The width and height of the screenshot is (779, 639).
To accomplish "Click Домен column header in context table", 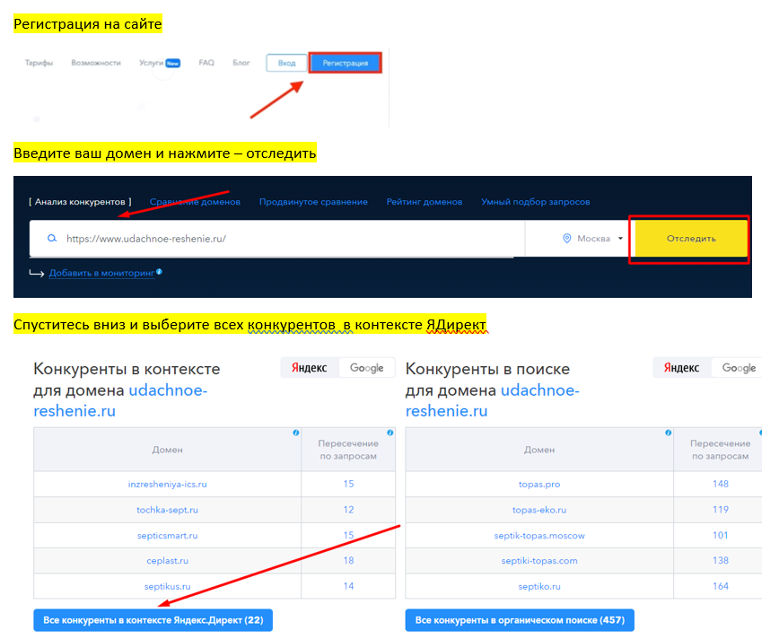I will point(168,450).
